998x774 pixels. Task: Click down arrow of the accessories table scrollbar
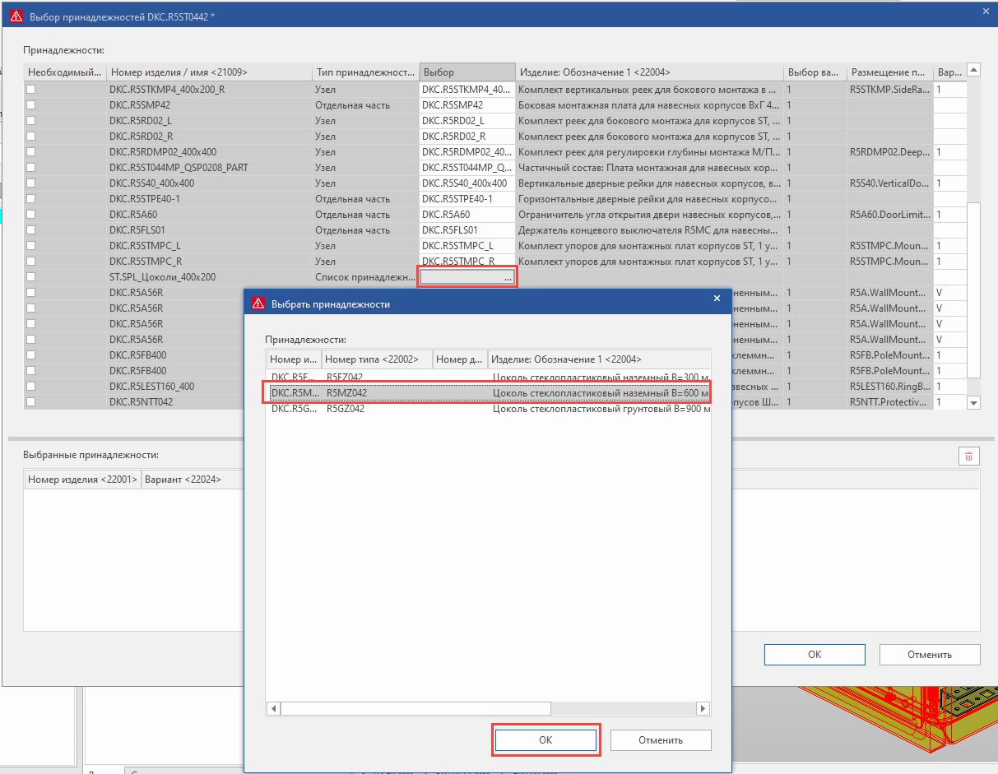pyautogui.click(x=974, y=403)
